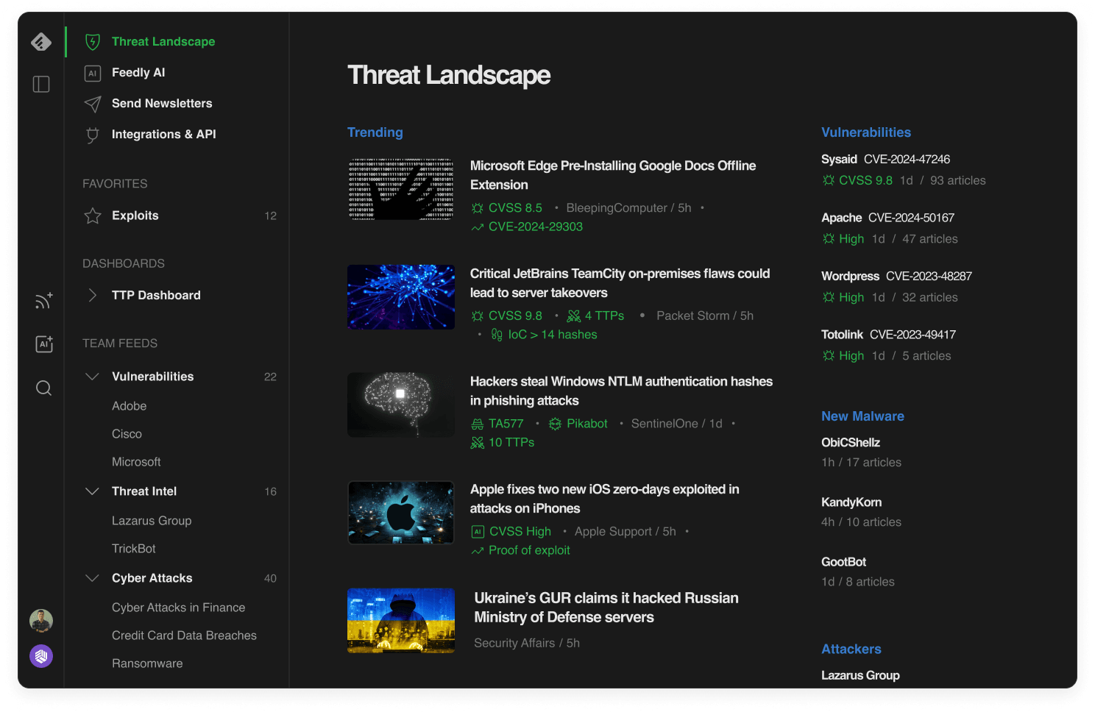The image size is (1095, 712).
Task: Open Wordpress CVE-2023-48287 entry
Action: coord(896,277)
